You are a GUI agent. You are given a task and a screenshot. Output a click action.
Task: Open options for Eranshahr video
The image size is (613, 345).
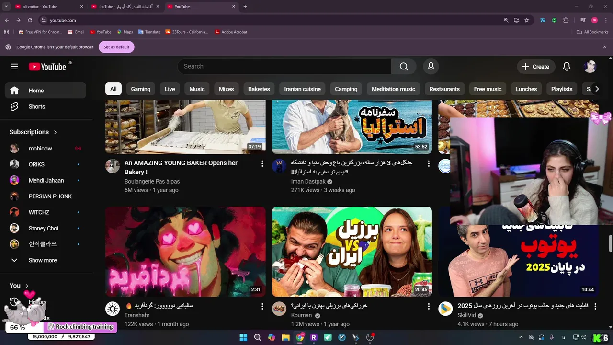click(x=262, y=306)
